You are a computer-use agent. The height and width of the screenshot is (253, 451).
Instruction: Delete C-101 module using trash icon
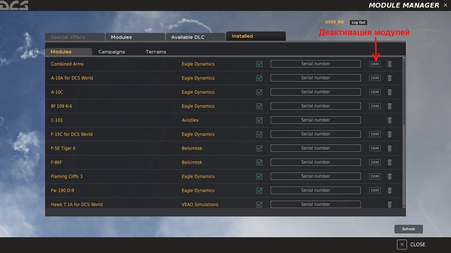(x=390, y=120)
